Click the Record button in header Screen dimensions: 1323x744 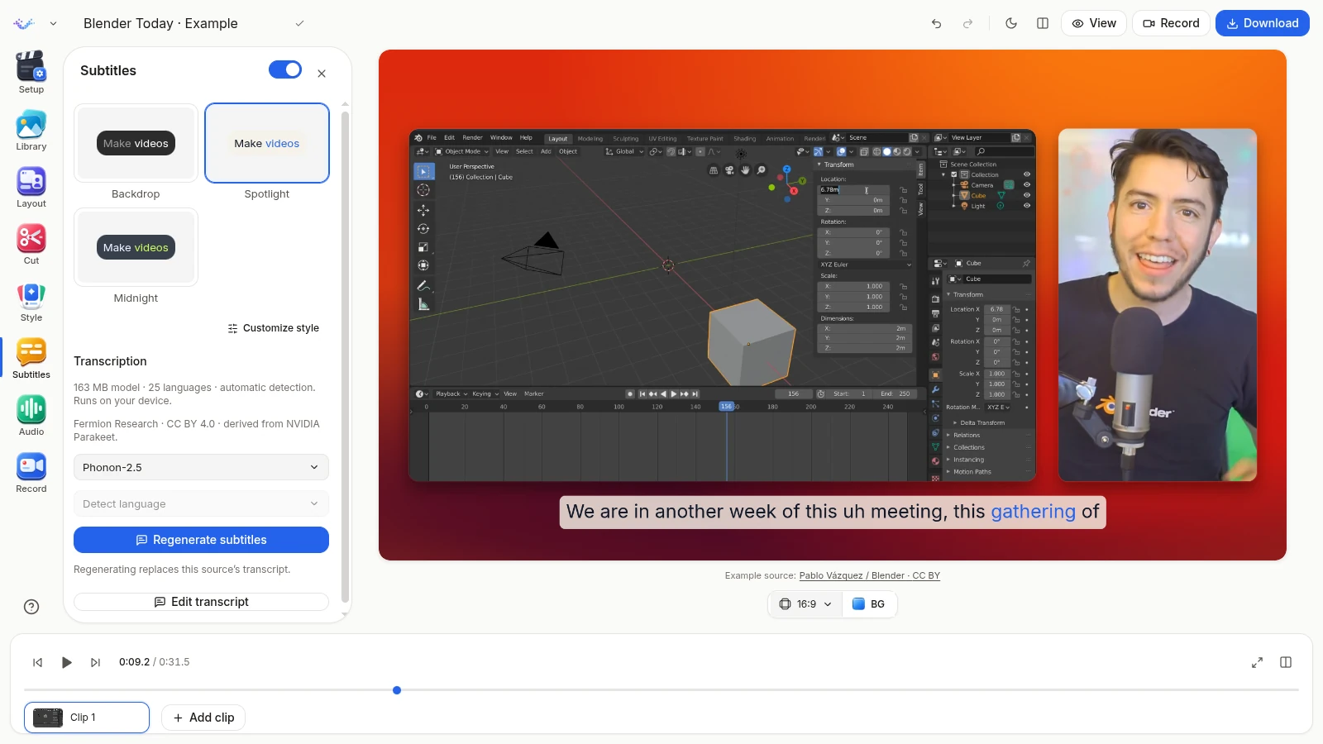[1171, 23]
